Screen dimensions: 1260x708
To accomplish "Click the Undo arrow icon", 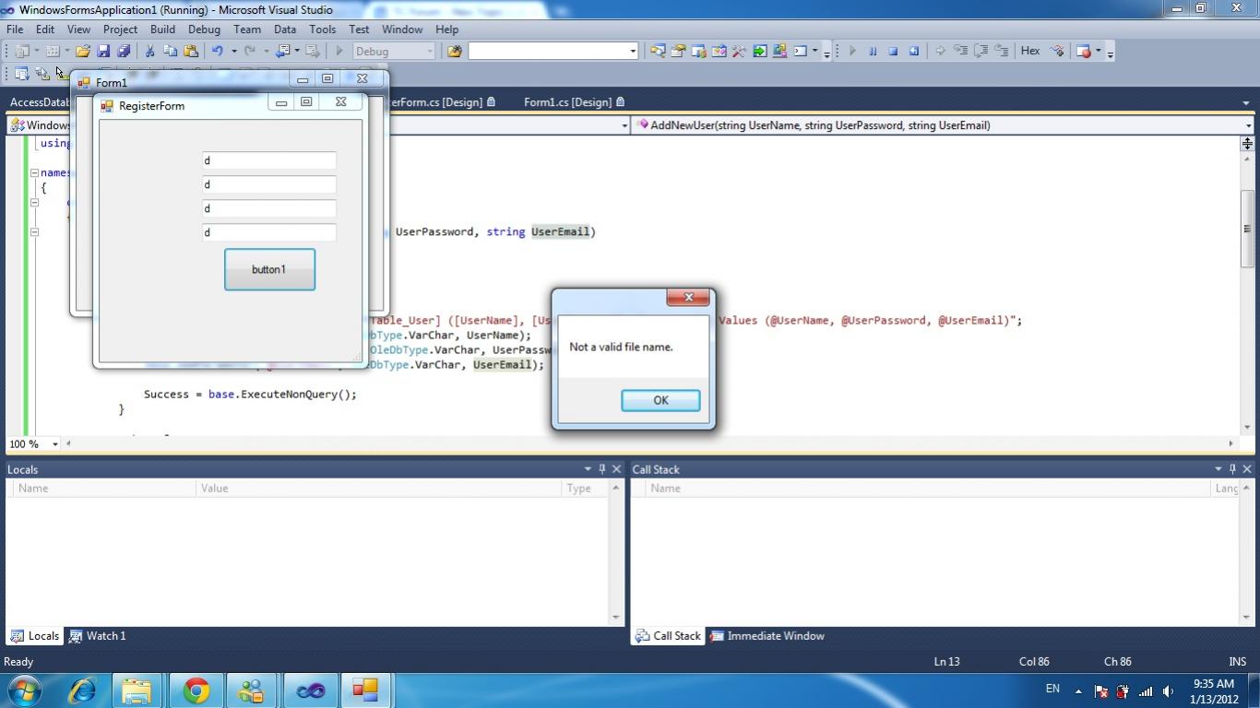I will click(218, 52).
